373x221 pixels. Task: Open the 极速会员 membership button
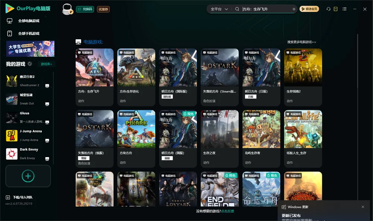[309, 9]
